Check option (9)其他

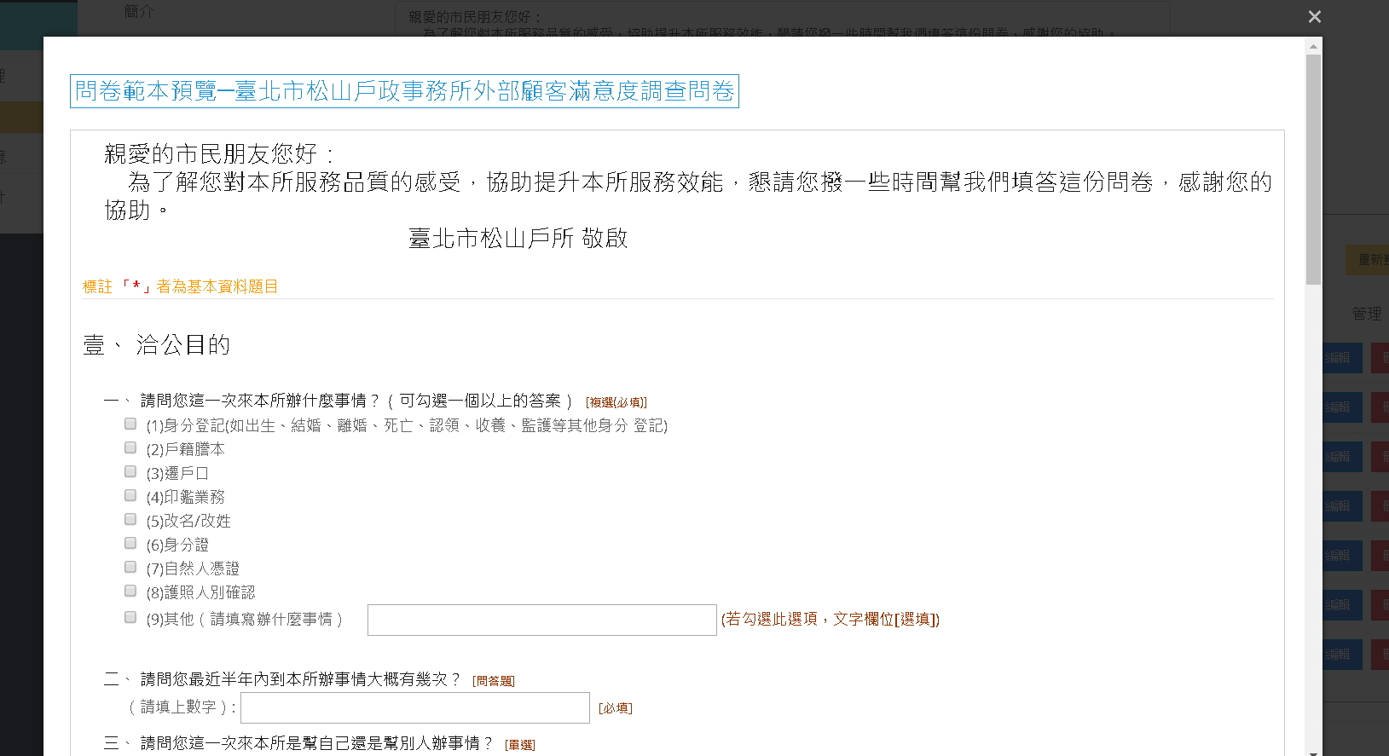[x=130, y=617]
